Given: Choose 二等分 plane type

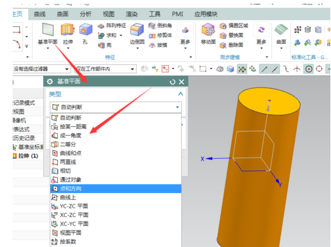Looking at the screenshot, I should (x=116, y=144).
